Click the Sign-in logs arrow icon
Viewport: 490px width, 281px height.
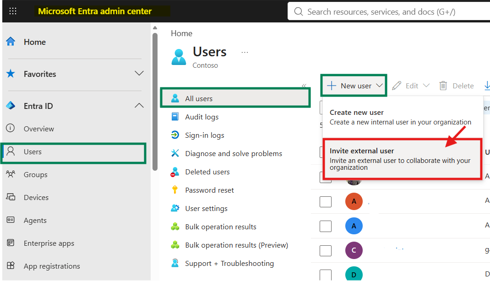tap(175, 135)
